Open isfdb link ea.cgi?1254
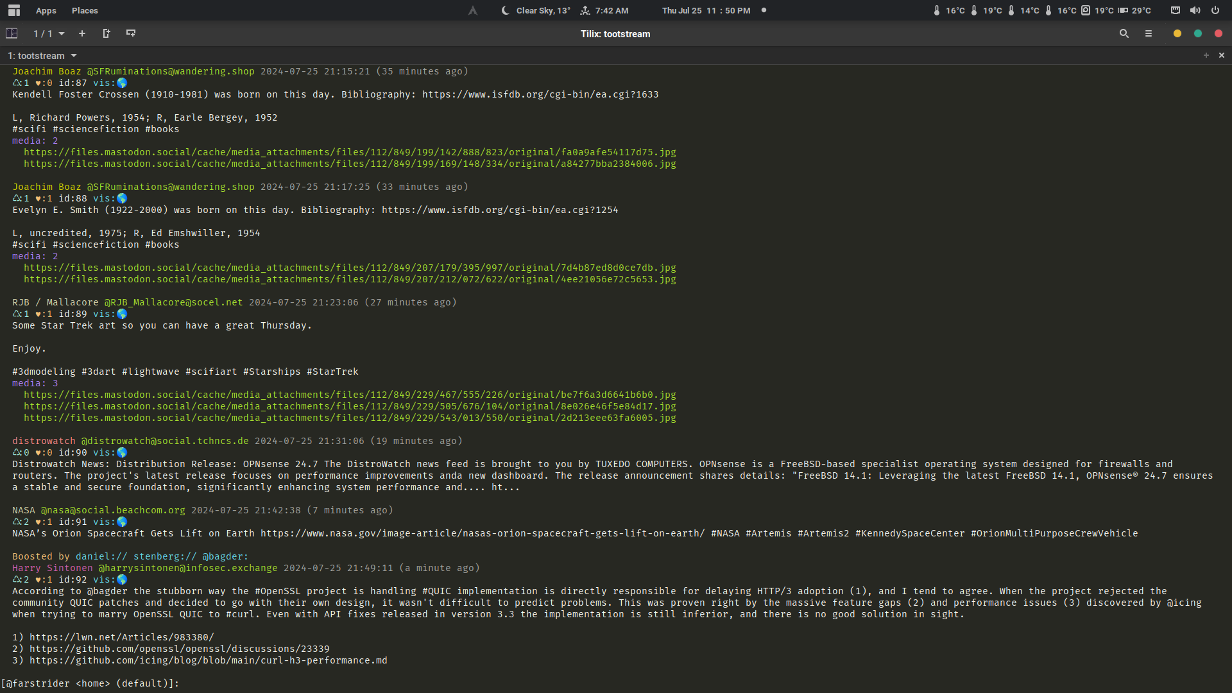Viewport: 1232px width, 693px height. click(500, 210)
